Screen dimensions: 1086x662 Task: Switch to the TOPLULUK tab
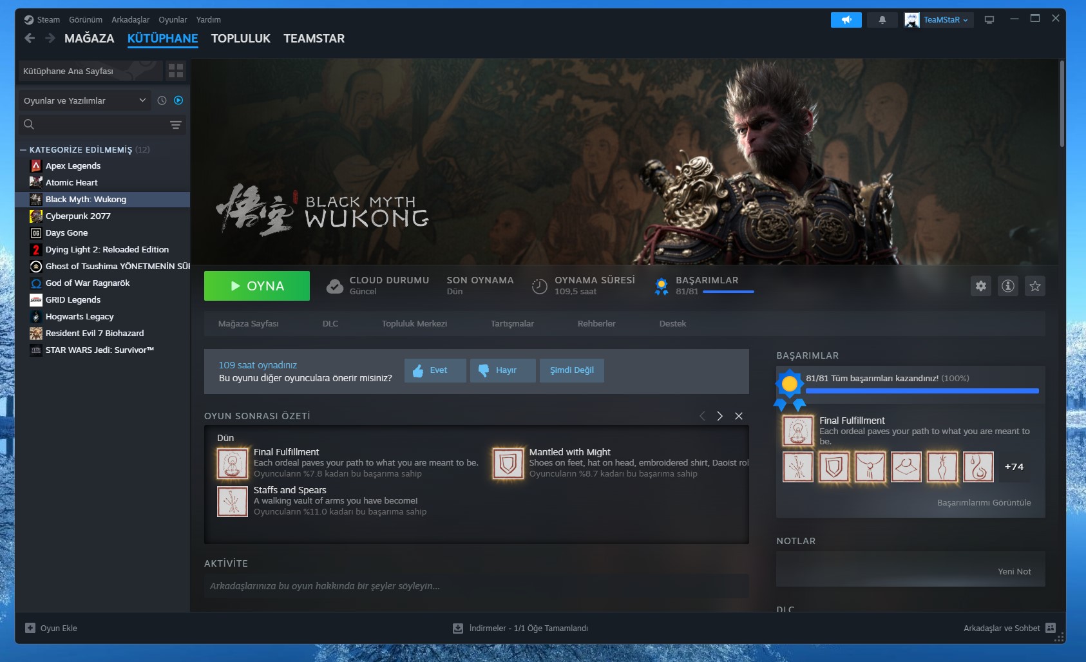coord(240,38)
